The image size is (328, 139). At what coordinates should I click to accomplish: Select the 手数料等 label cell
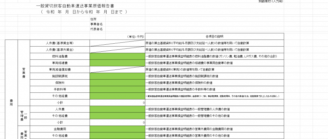(60, 90)
